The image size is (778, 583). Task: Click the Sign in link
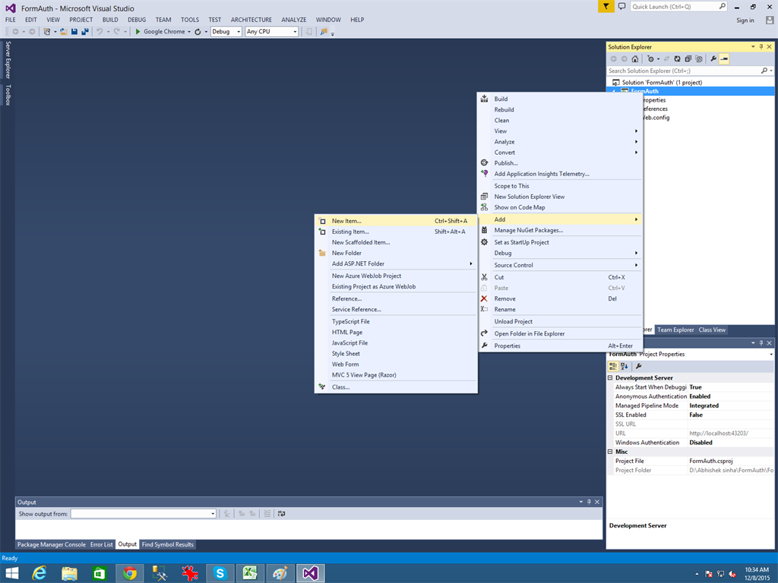[745, 20]
